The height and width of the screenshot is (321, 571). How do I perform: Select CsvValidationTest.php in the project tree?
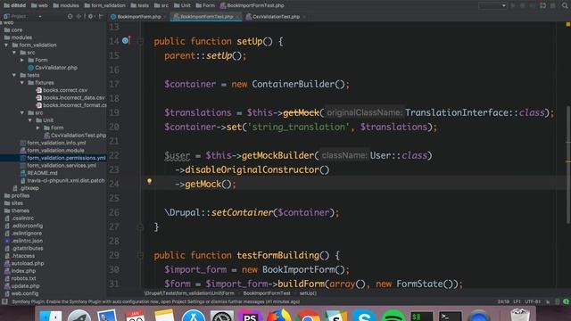click(x=79, y=136)
